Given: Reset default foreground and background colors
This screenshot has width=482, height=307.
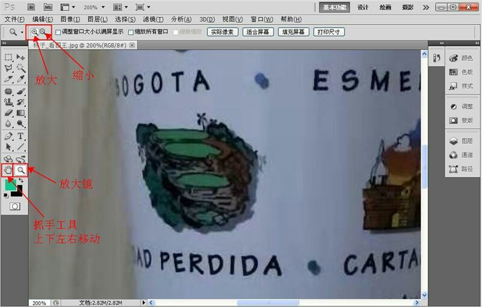Looking at the screenshot, I should click(x=6, y=195).
